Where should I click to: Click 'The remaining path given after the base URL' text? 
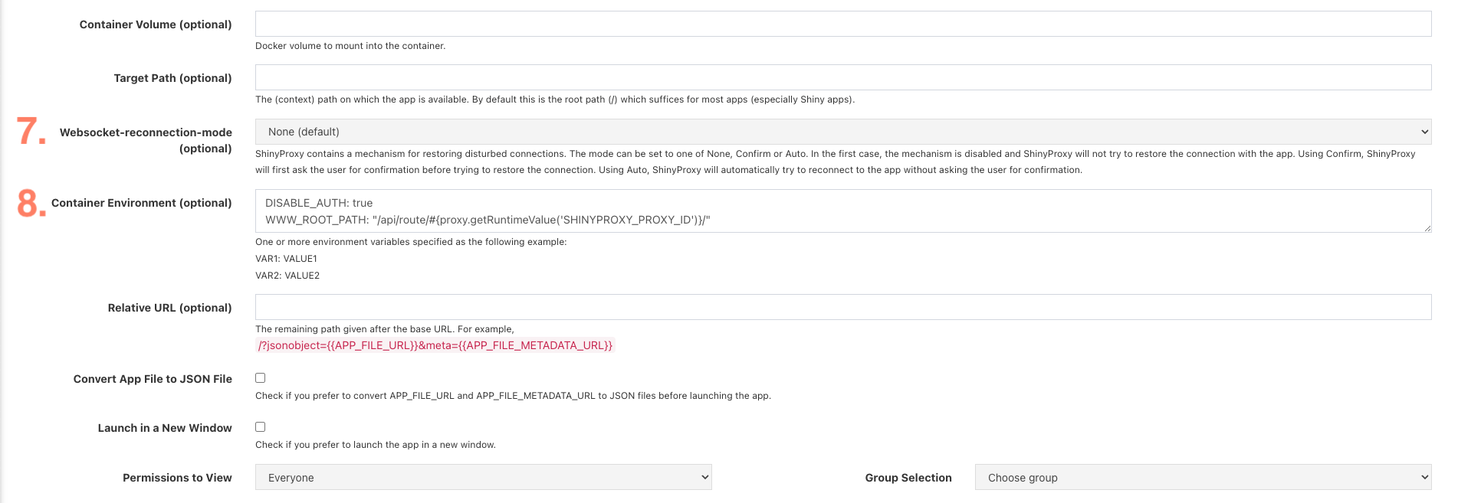coord(385,329)
